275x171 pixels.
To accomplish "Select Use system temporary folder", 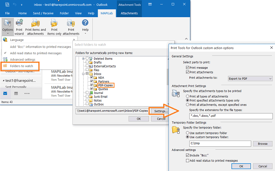I will coord(188,133).
